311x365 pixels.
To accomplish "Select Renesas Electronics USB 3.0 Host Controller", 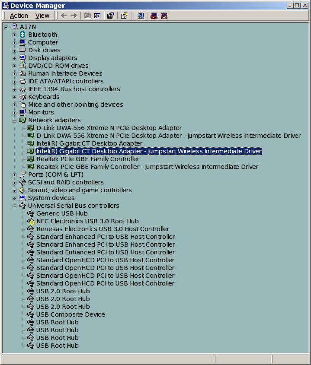I will 103,229.
